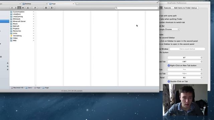Switch Finder to list view
This screenshot has width=214, height=120.
click(x=16, y=8)
